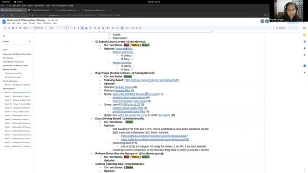The image size is (308, 173).
Task: Open line and paragraph spacing options
Action: 113,28
